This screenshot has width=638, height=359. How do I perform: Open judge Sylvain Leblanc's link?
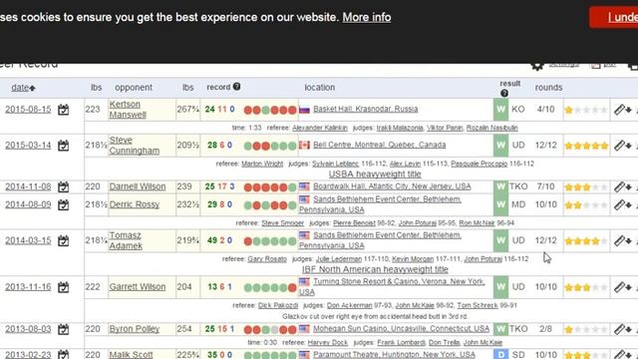coord(335,164)
